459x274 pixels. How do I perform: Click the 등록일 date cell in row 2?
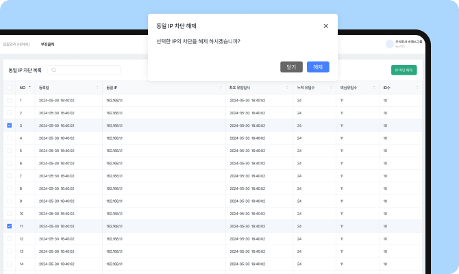[56, 113]
